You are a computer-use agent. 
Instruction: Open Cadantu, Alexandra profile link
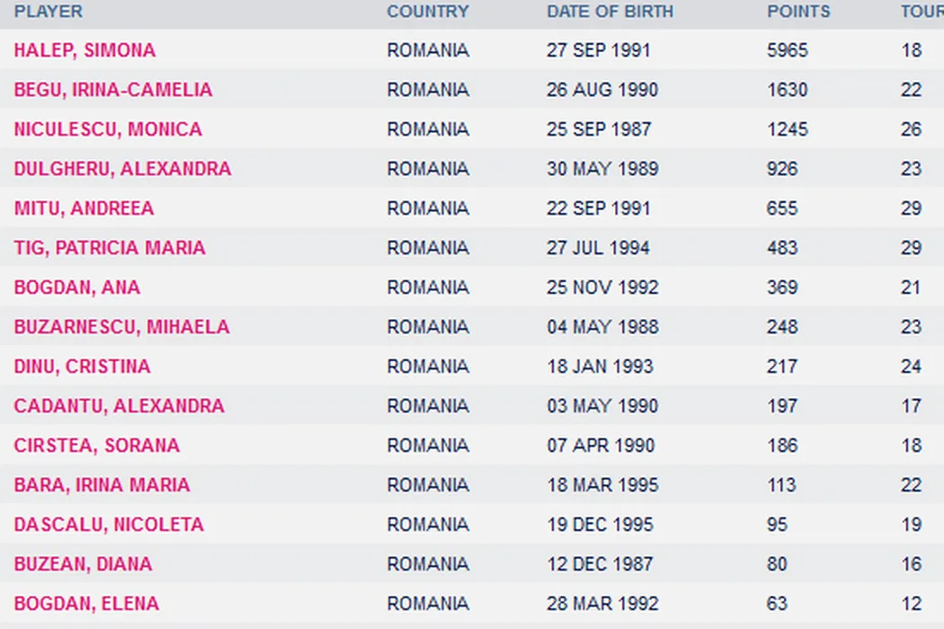pos(119,406)
